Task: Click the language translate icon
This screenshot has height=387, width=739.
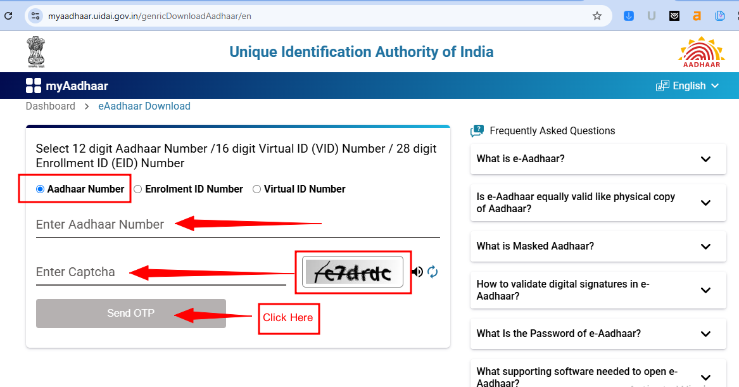Action: pos(662,86)
